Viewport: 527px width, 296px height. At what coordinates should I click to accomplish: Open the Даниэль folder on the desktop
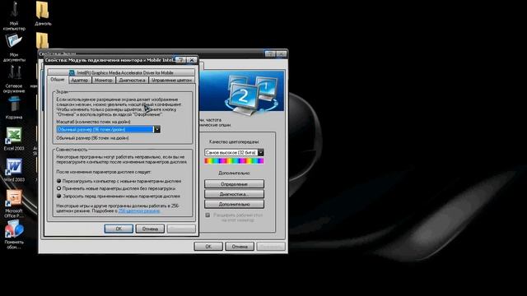[43, 13]
